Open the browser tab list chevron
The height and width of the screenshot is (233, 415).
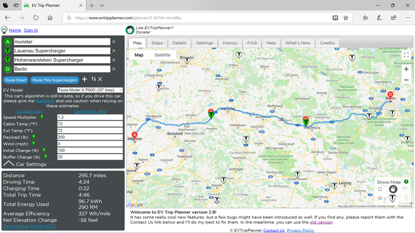coord(102,6)
